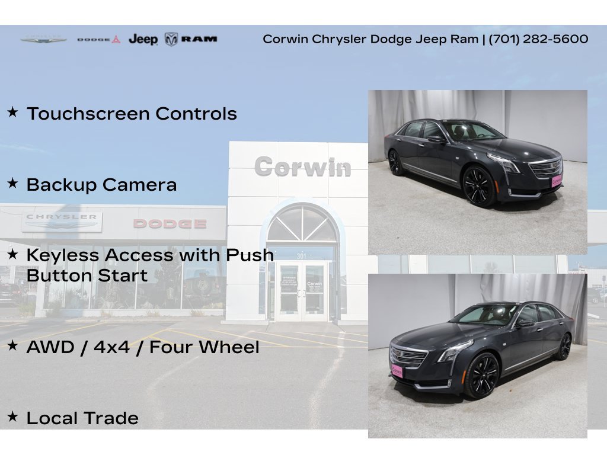Click the Chrysler wings logo in header
The width and height of the screenshot is (607, 455).
click(44, 39)
